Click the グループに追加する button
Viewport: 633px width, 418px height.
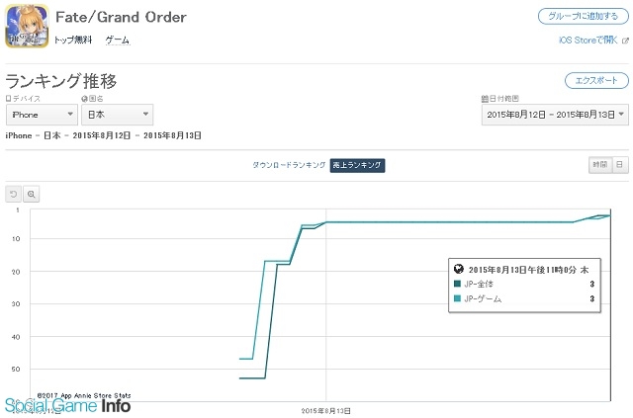584,17
